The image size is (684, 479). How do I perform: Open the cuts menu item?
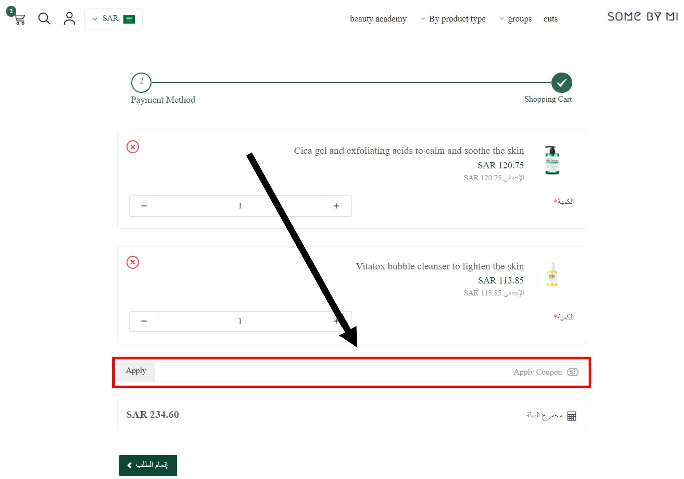pos(550,19)
